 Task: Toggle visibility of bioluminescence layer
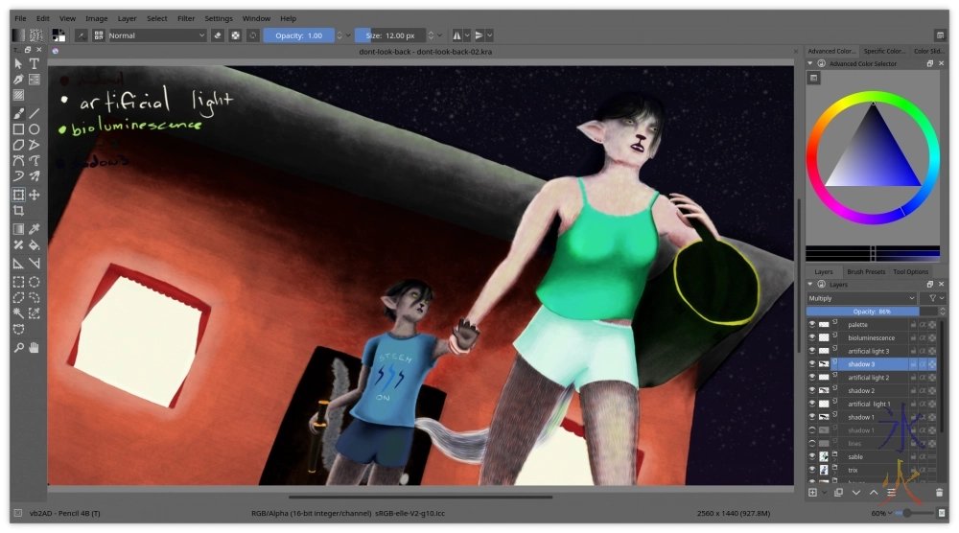pos(811,338)
